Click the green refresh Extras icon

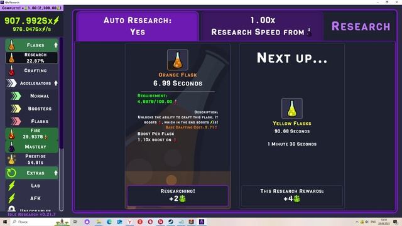pos(11,173)
